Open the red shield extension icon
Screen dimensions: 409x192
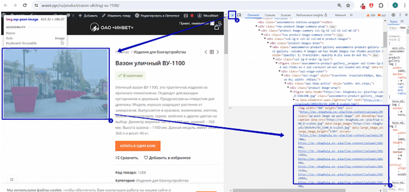click(x=371, y=5)
